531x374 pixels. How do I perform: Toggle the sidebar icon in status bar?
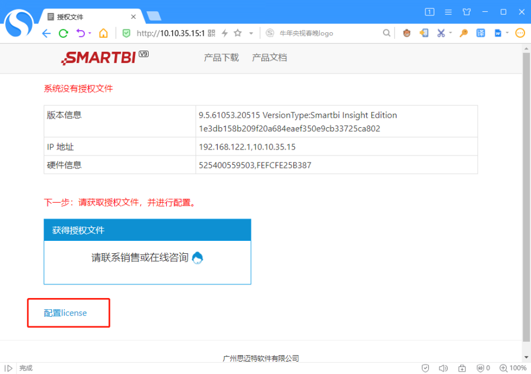tap(8, 368)
